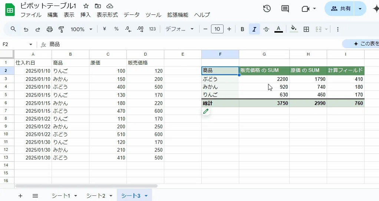The height and width of the screenshot is (201, 379).
Task: Open the 123 number format menu
Action: click(152, 29)
